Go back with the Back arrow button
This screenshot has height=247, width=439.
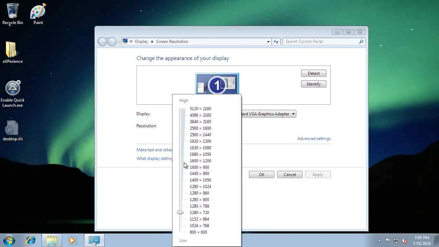click(x=102, y=42)
